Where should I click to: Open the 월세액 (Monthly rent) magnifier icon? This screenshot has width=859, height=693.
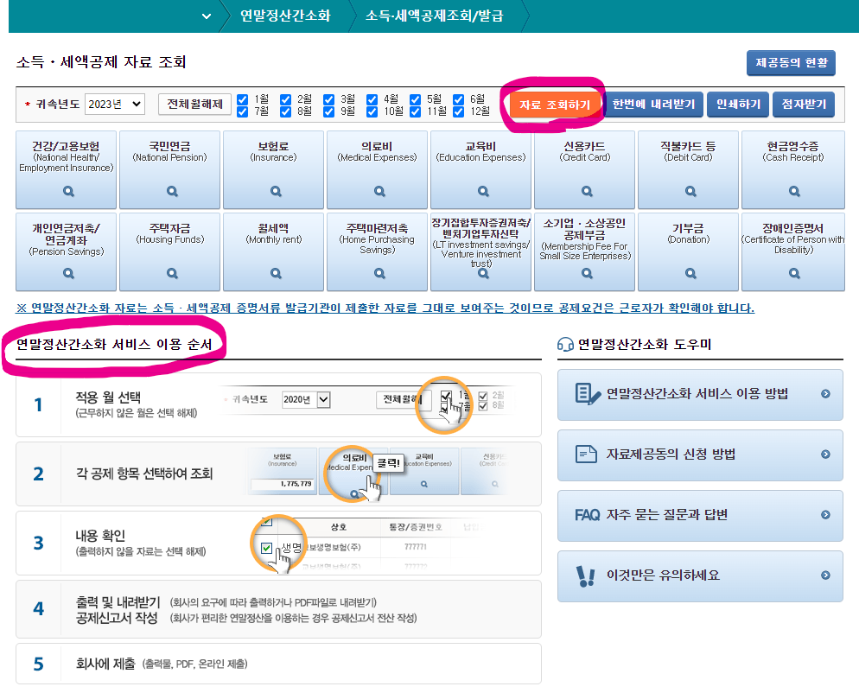(x=277, y=273)
